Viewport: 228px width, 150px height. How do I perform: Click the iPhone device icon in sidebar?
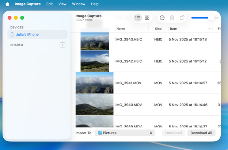click(x=12, y=35)
